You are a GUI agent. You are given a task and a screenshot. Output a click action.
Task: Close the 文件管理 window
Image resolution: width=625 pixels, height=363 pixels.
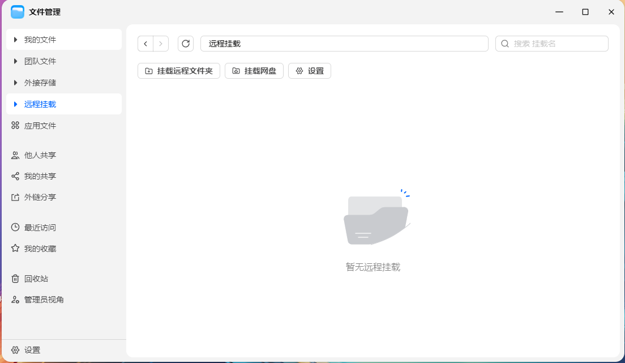[611, 12]
